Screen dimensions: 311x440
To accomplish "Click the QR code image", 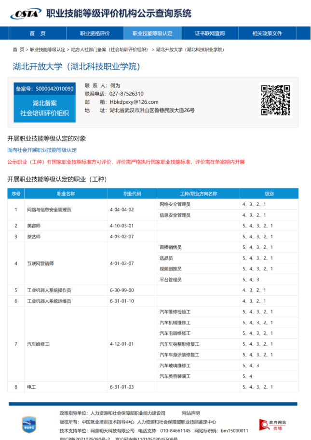I will tap(276, 100).
